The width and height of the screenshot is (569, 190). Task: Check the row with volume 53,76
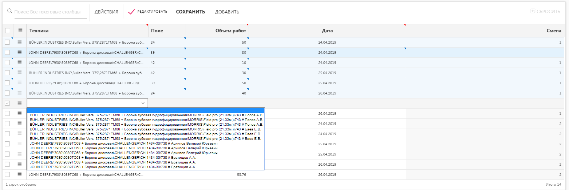click(x=7, y=174)
